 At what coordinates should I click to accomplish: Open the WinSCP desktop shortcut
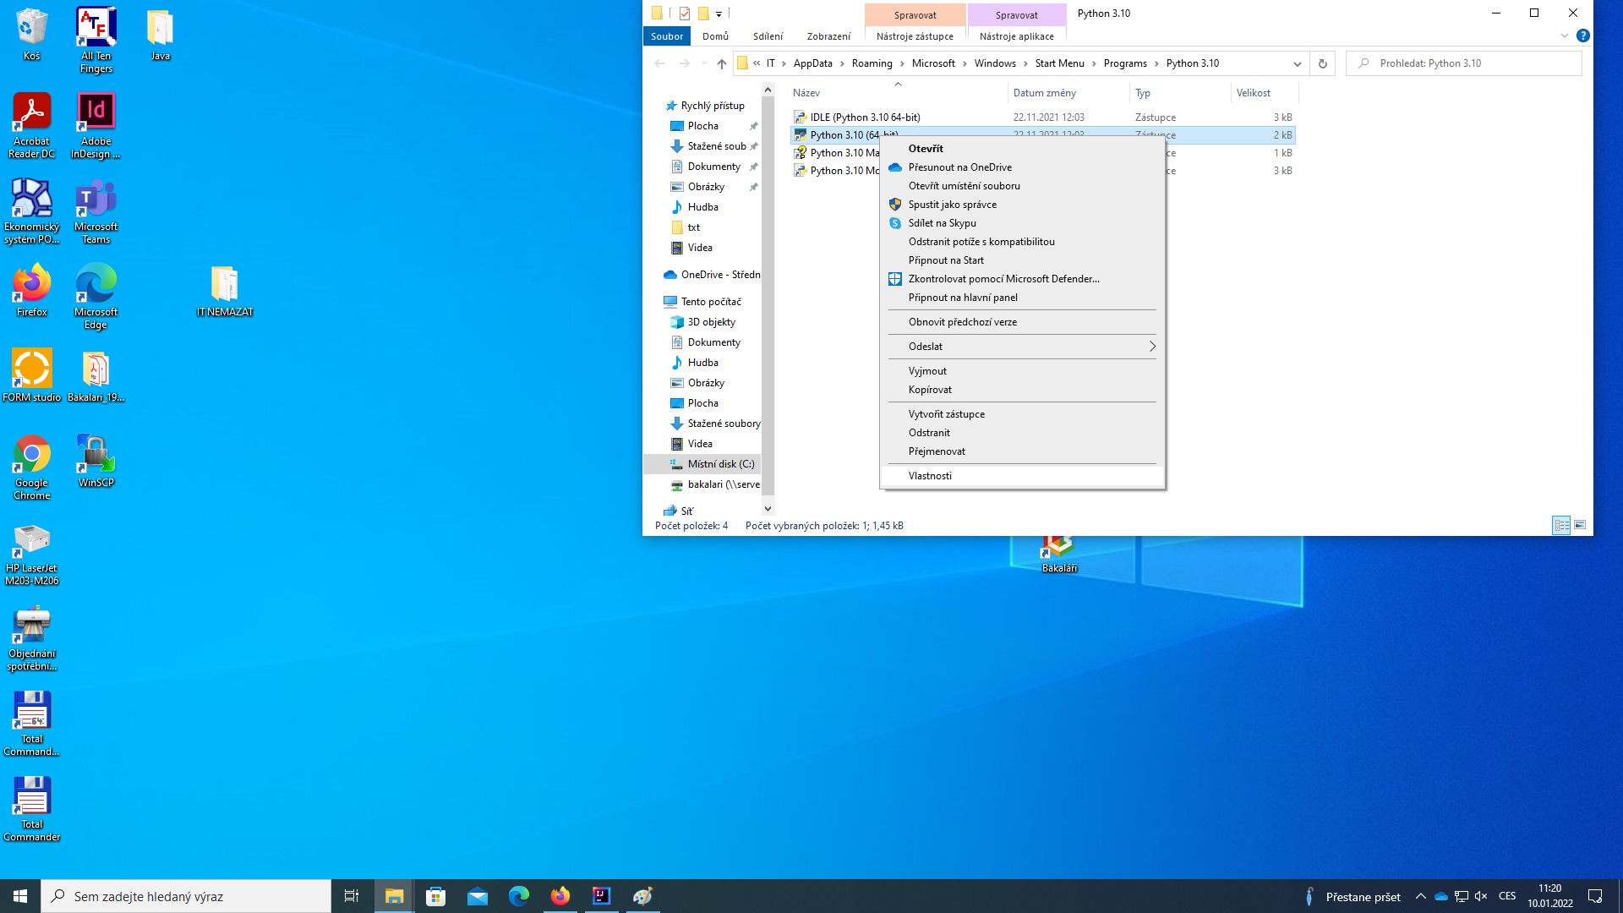point(96,461)
